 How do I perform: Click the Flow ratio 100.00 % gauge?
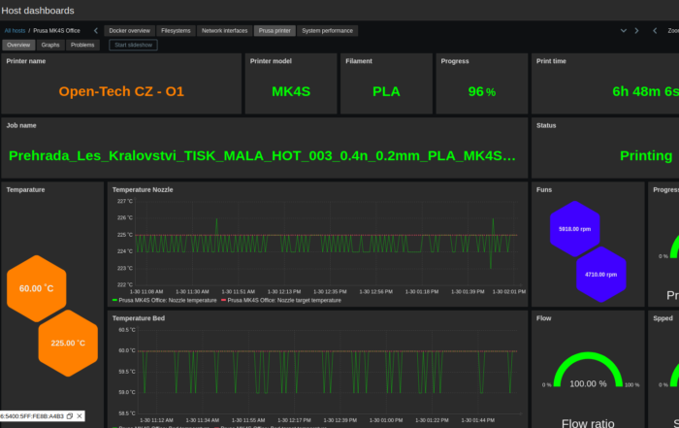[588, 371]
